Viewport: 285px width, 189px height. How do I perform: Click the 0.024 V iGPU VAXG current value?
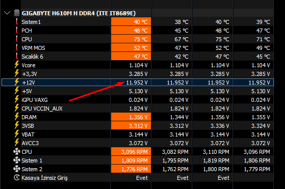click(138, 100)
